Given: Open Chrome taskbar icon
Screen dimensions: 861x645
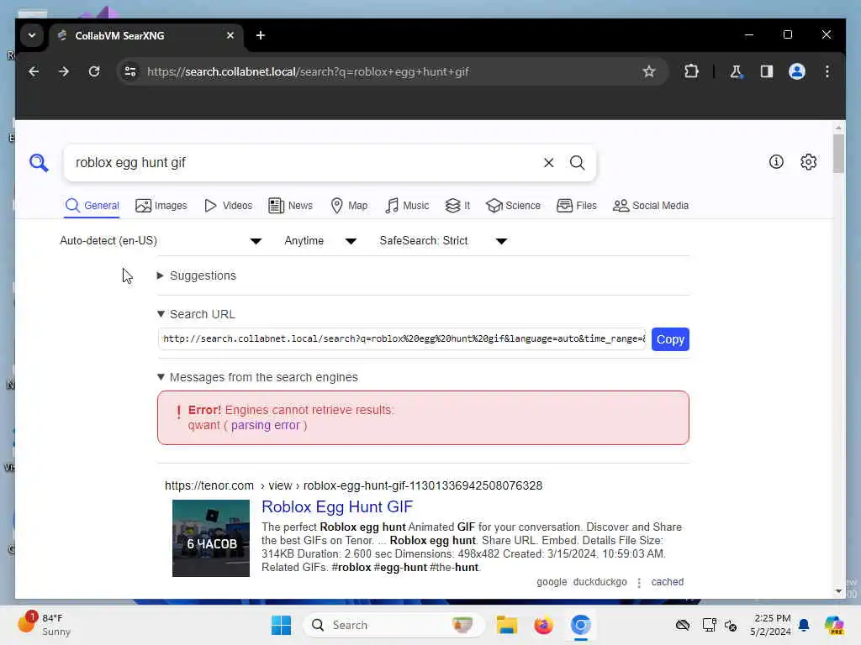Looking at the screenshot, I should point(580,625).
